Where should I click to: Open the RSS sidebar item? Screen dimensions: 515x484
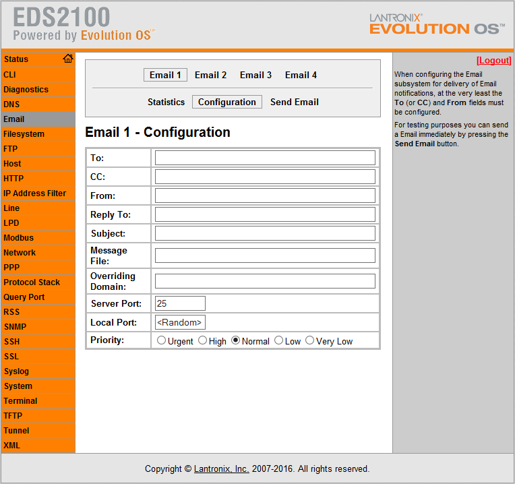pos(38,312)
